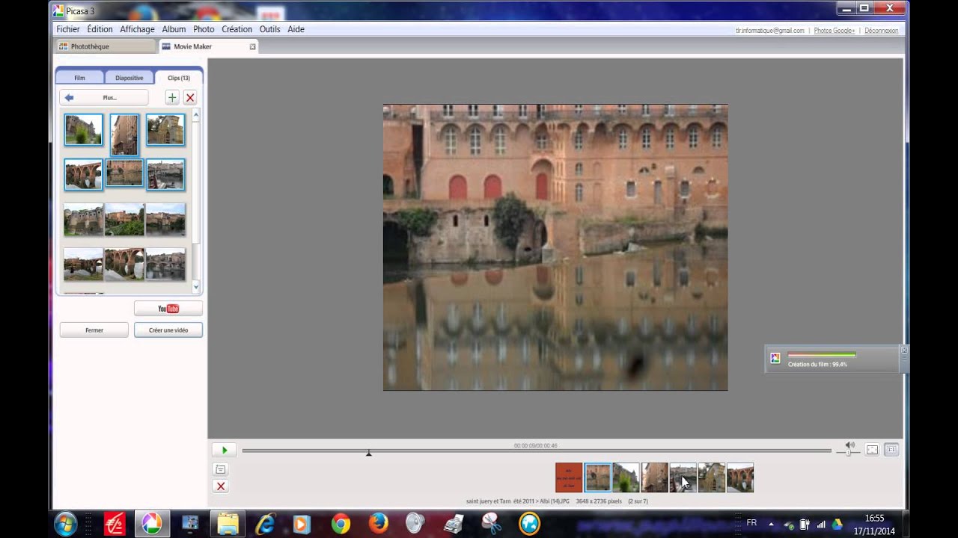Delete the slide using red X below timeline
958x538 pixels.
[x=221, y=486]
